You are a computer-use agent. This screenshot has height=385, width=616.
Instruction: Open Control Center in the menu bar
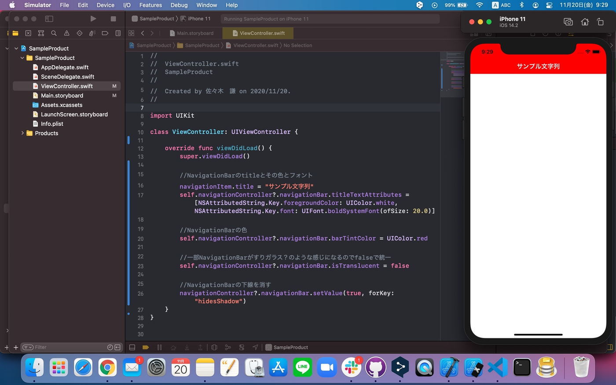tap(549, 5)
